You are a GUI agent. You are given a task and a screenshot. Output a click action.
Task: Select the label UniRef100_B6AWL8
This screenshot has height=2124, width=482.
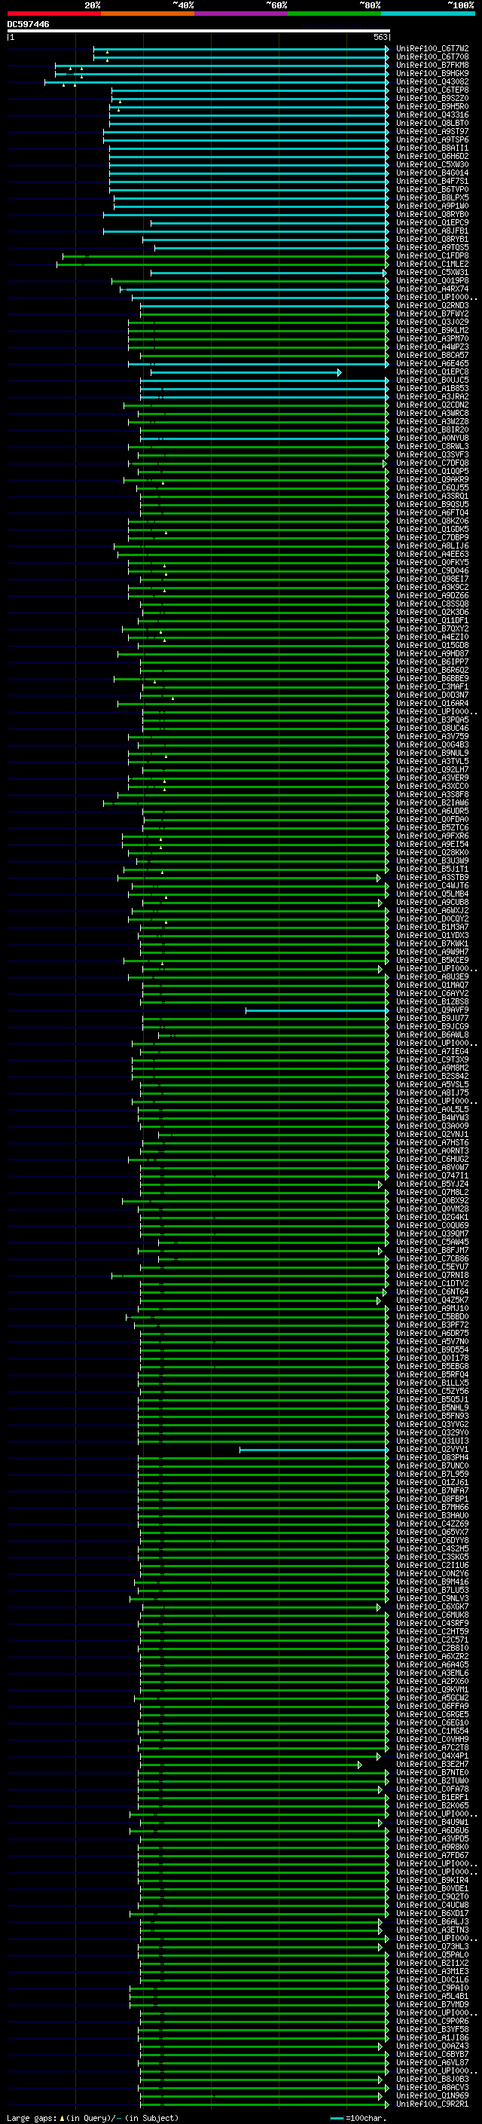(x=432, y=1034)
